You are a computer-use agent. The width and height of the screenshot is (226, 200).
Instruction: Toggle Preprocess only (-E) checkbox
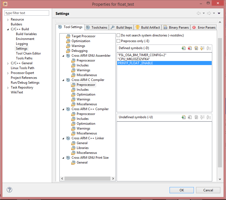[119, 41]
